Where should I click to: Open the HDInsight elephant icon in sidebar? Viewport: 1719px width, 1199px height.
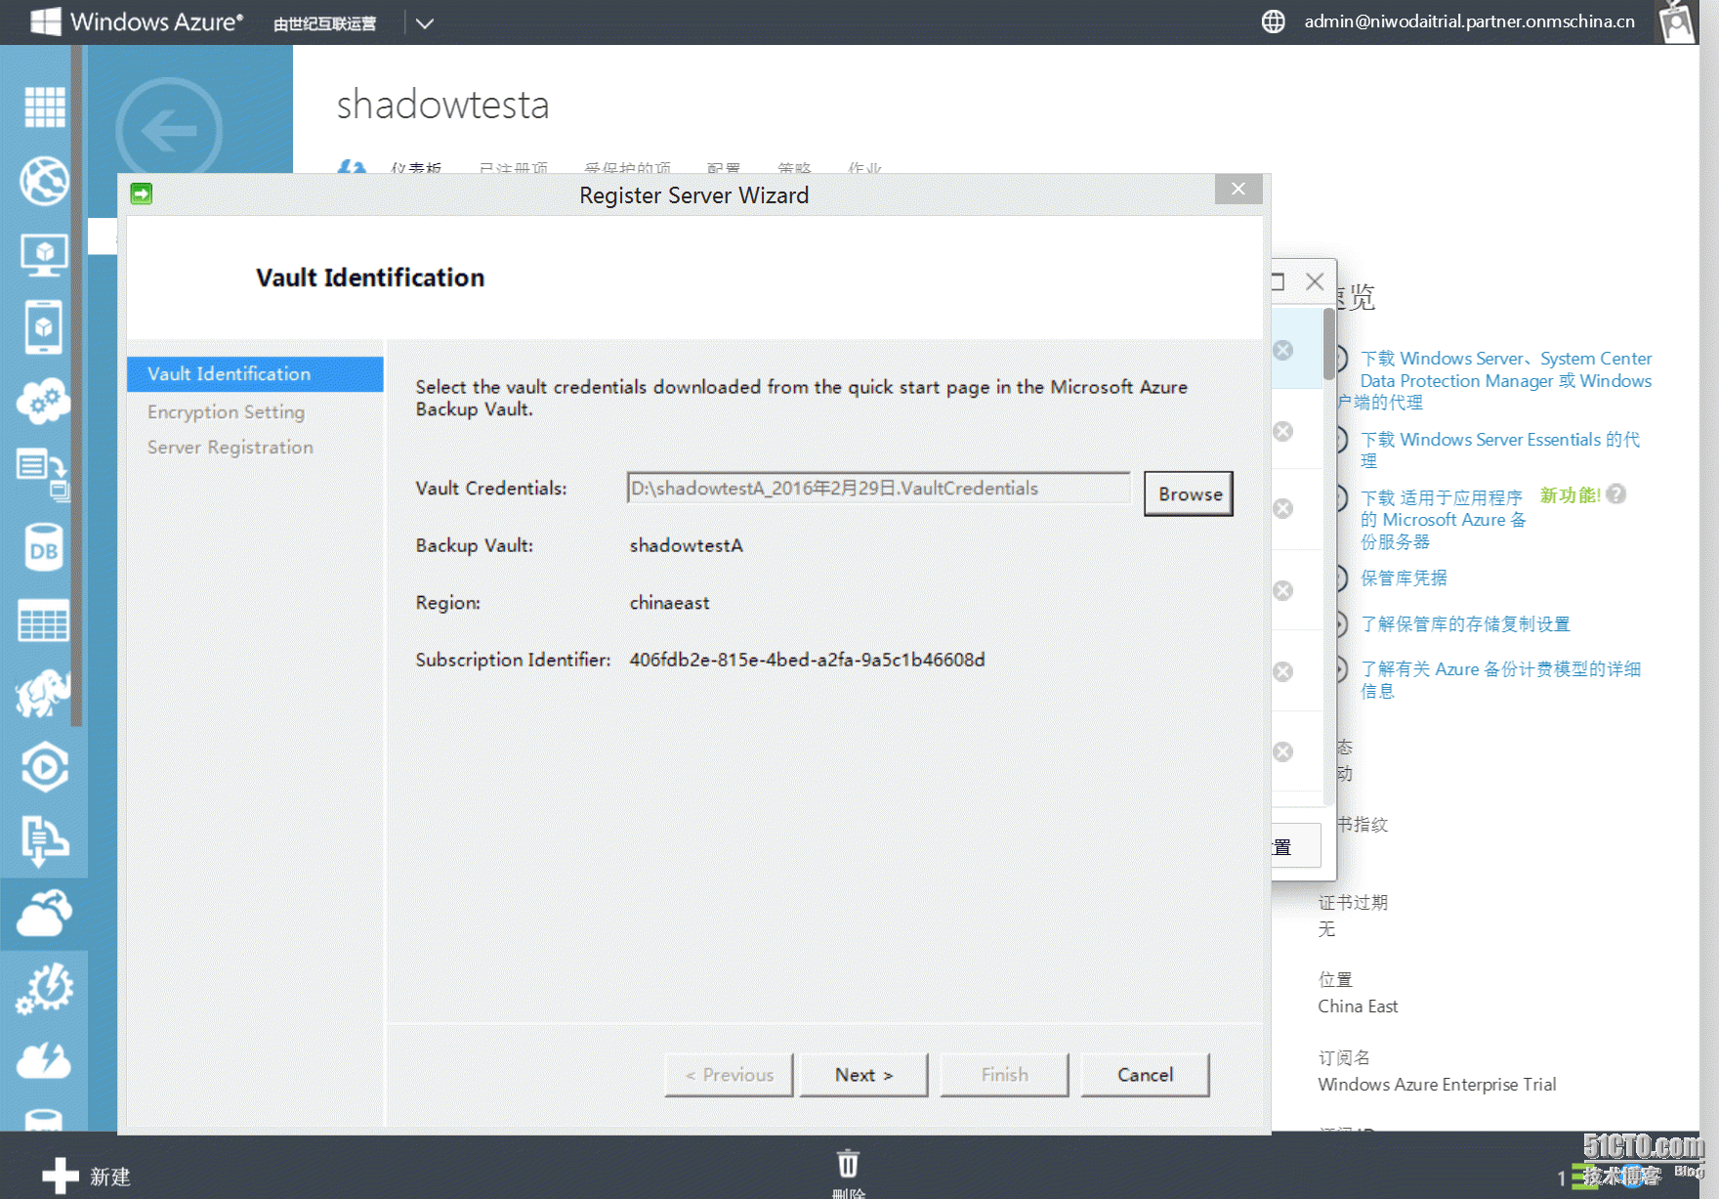(x=44, y=693)
